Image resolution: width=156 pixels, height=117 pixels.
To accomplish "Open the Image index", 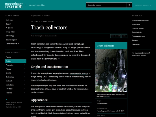I will click(x=10, y=32).
